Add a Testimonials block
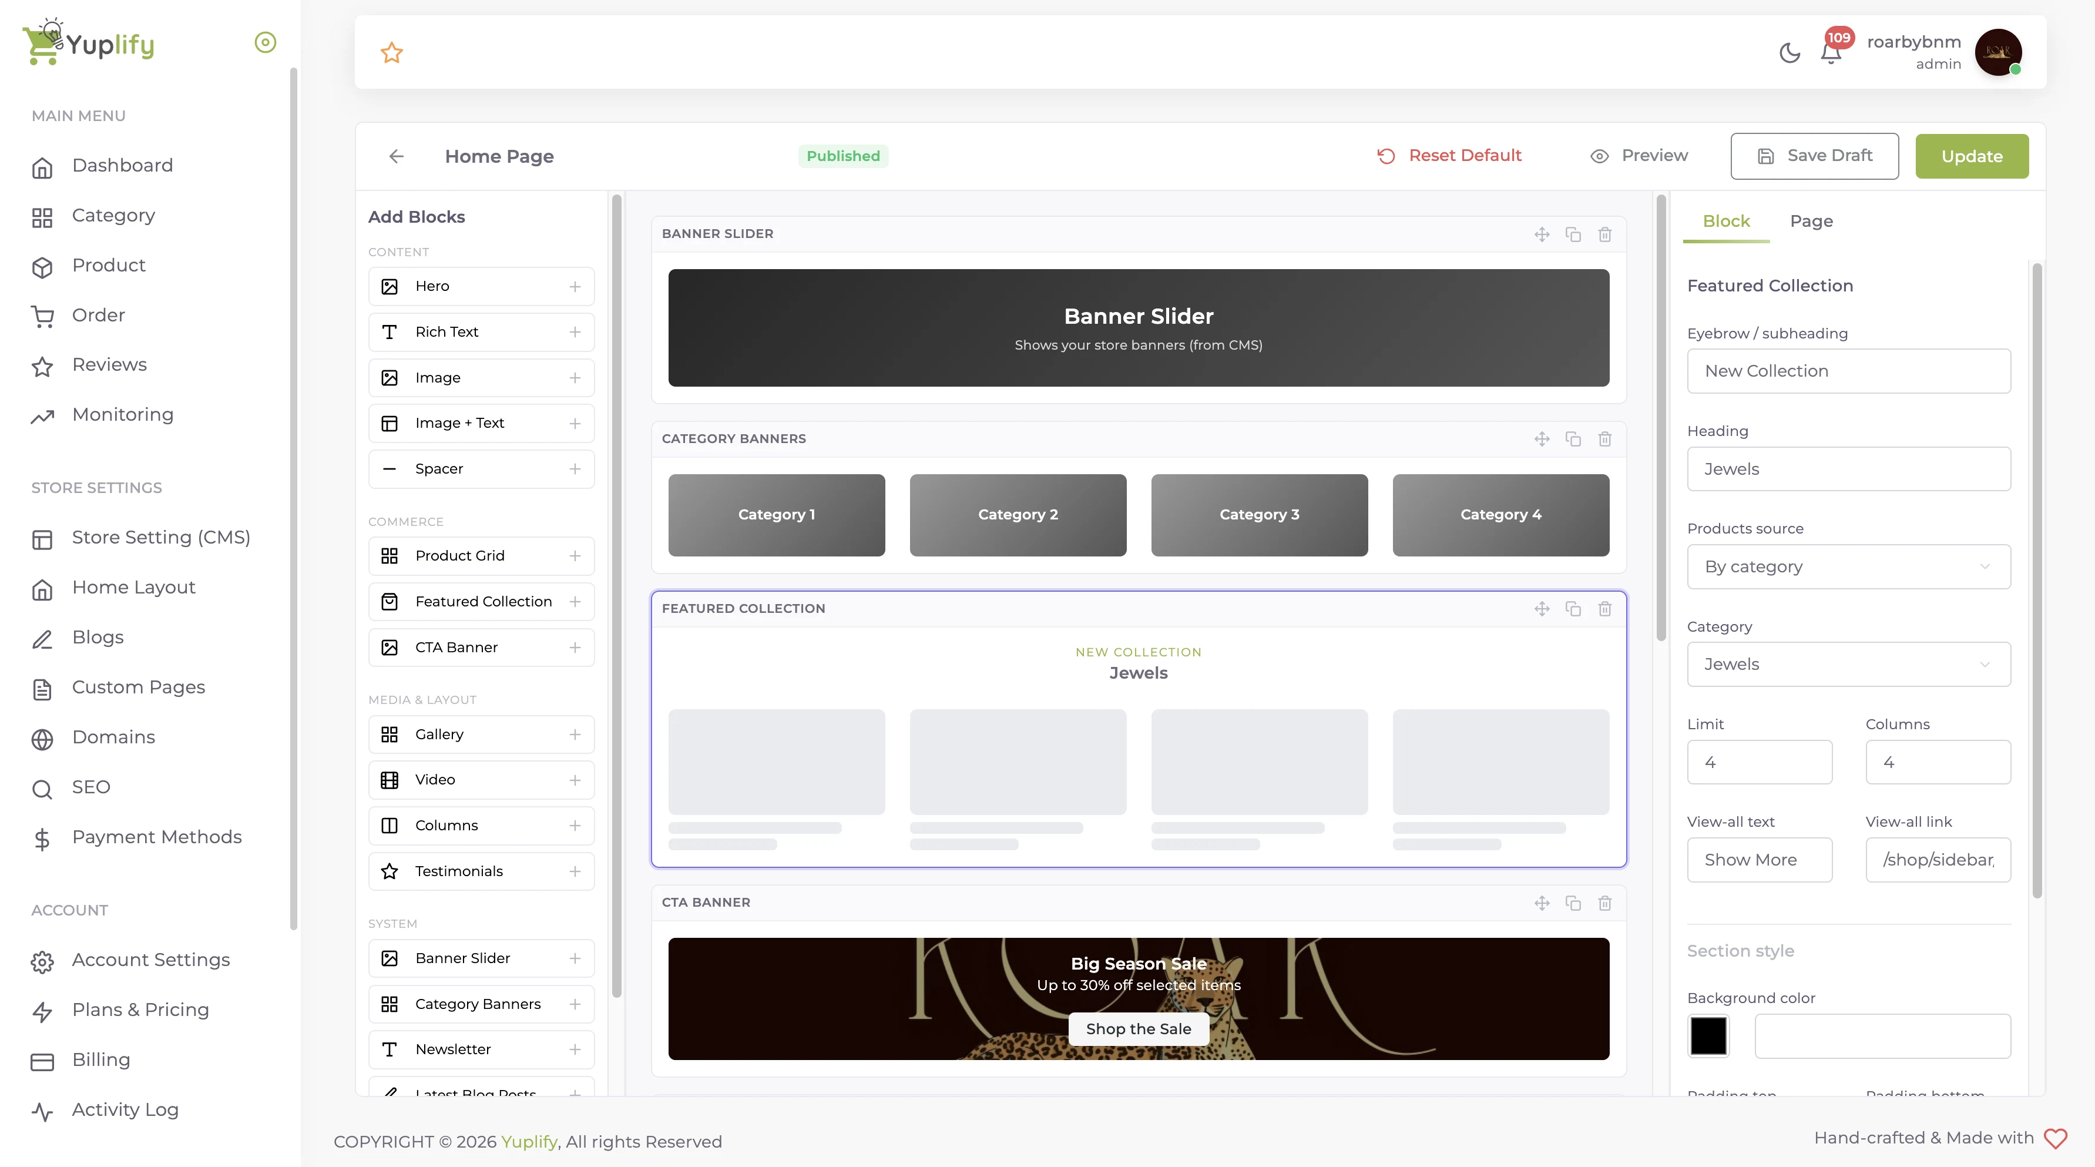The image size is (2095, 1167). (x=482, y=871)
